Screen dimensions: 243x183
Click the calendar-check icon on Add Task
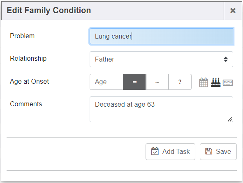click(x=155, y=151)
